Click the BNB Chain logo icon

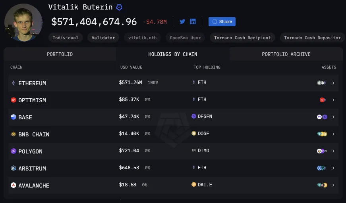[x=14, y=134]
